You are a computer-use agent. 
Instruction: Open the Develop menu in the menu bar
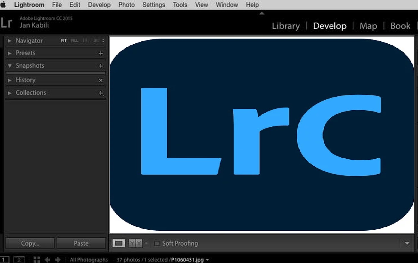click(99, 5)
